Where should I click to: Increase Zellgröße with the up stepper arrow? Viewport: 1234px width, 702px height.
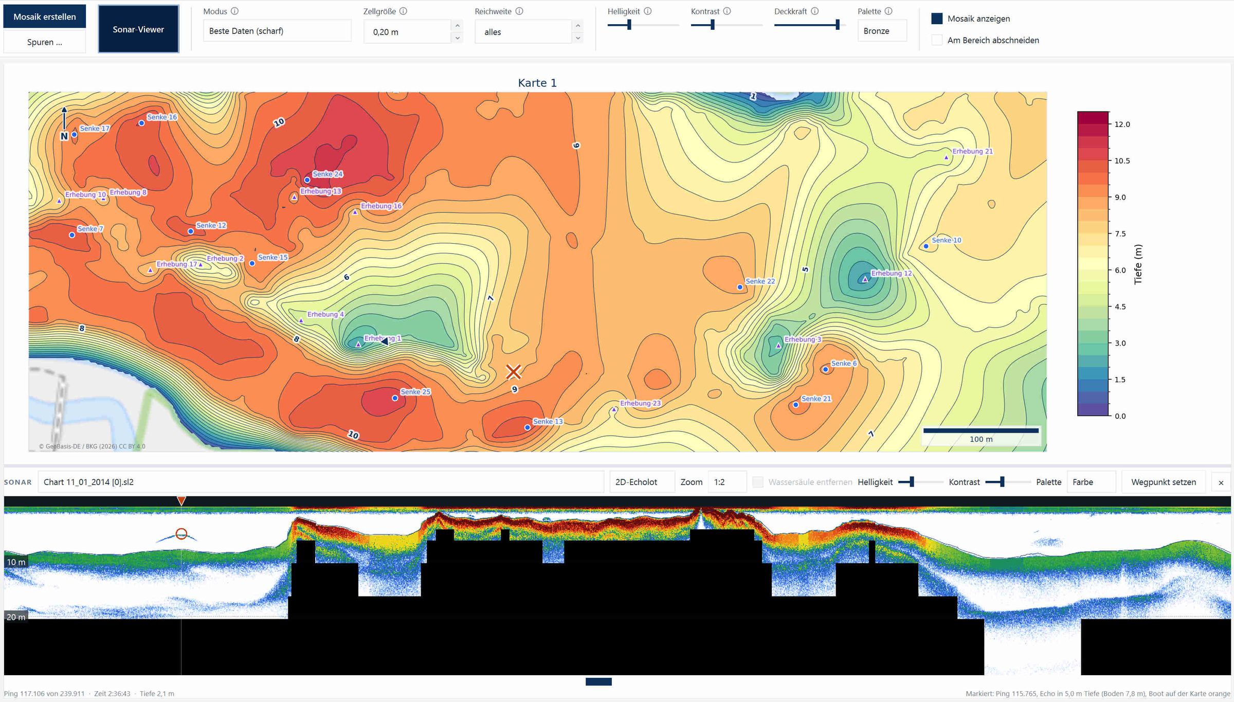[x=457, y=26]
